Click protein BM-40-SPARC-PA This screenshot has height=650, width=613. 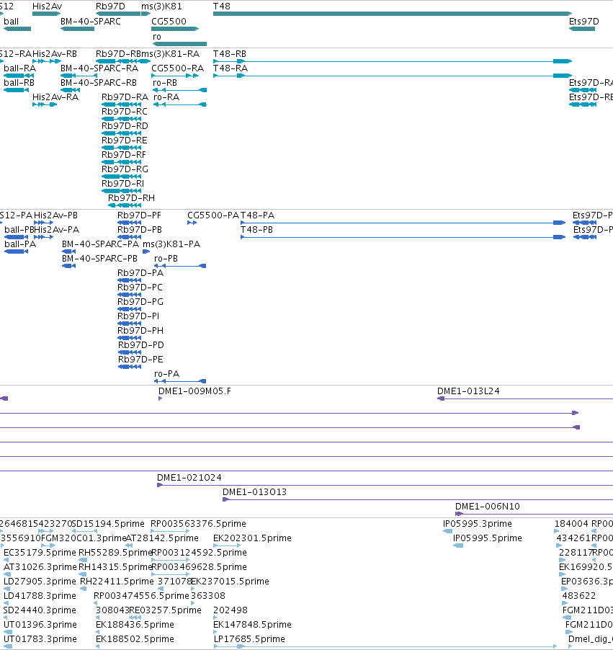pyautogui.click(x=69, y=251)
